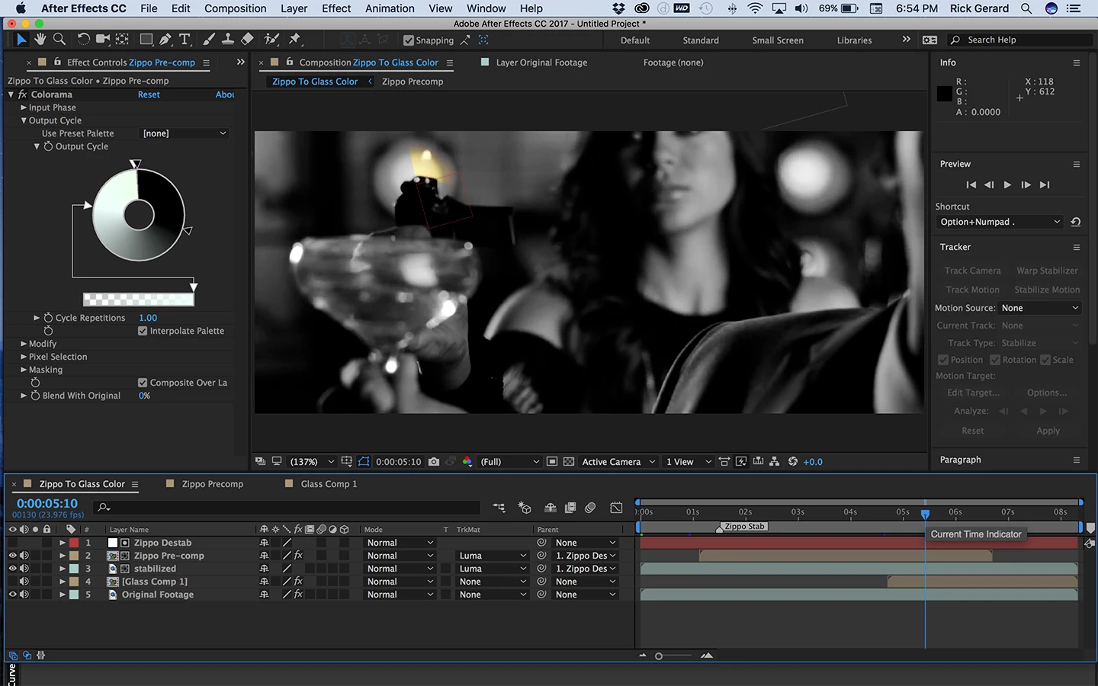Select the Type tool
1098x686 pixels.
pyautogui.click(x=185, y=40)
